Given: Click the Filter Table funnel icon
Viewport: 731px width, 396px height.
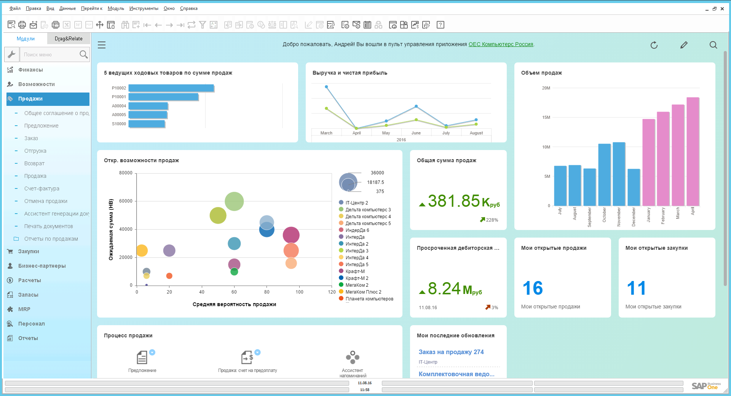Looking at the screenshot, I should (x=203, y=25).
